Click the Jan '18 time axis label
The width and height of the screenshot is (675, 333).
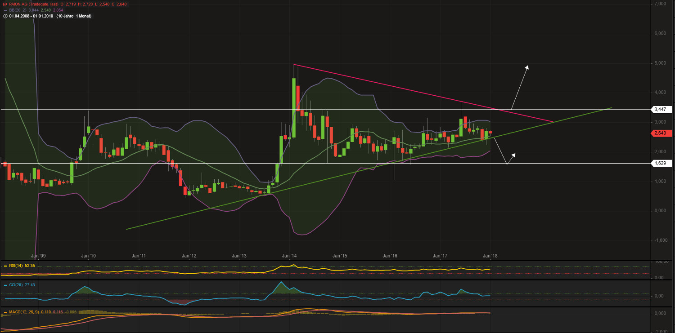click(490, 256)
